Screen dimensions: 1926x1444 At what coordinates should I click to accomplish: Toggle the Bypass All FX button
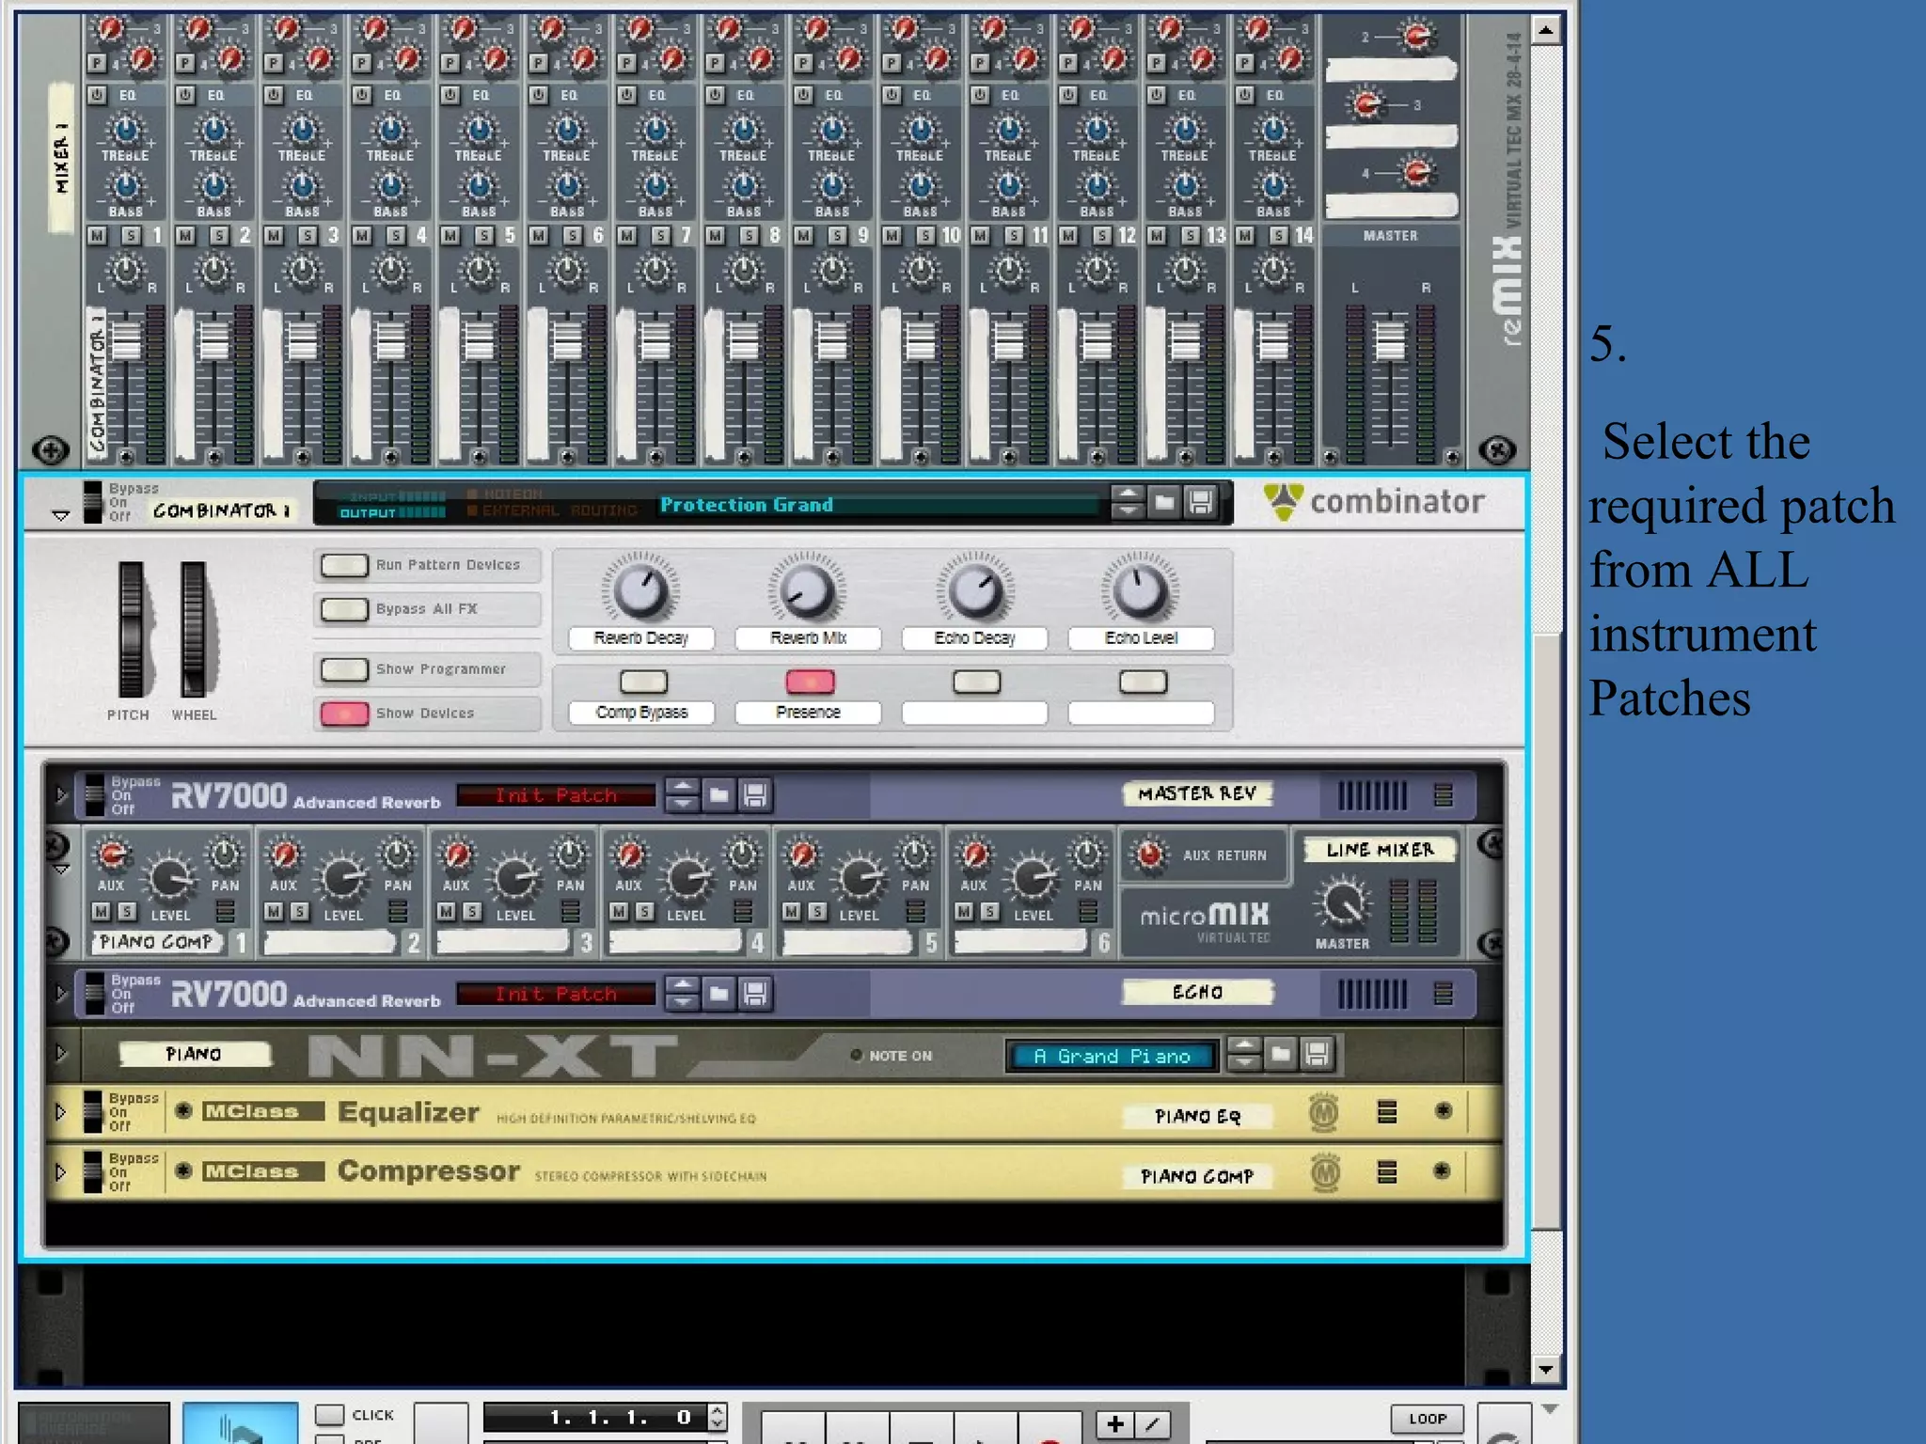(x=344, y=609)
